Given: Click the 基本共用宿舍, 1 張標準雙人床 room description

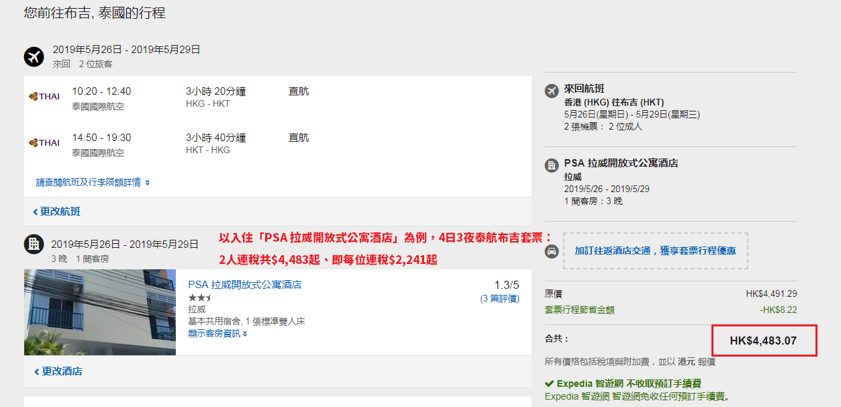Looking at the screenshot, I should [247, 322].
